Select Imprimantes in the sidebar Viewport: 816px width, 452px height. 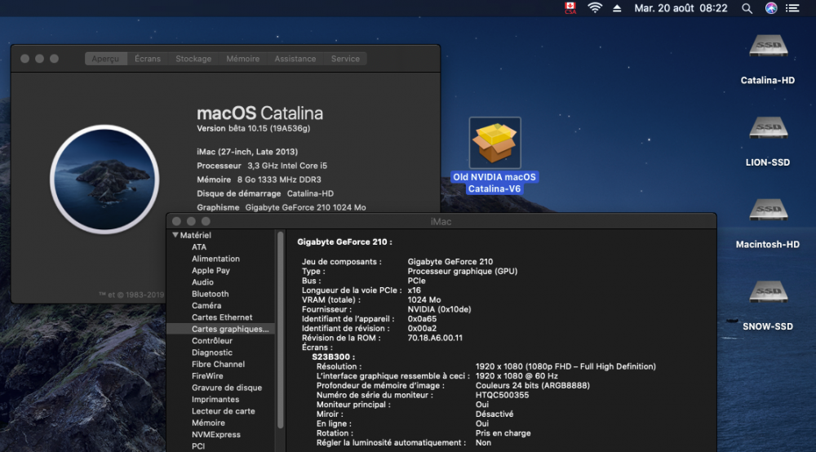tap(215, 399)
